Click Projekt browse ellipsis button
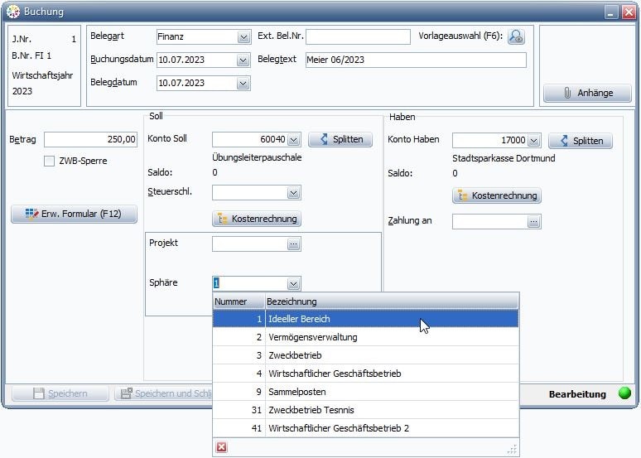 (x=293, y=243)
